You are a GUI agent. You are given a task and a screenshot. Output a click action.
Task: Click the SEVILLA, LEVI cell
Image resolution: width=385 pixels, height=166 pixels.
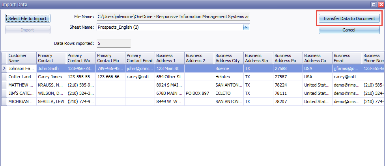click(51, 101)
